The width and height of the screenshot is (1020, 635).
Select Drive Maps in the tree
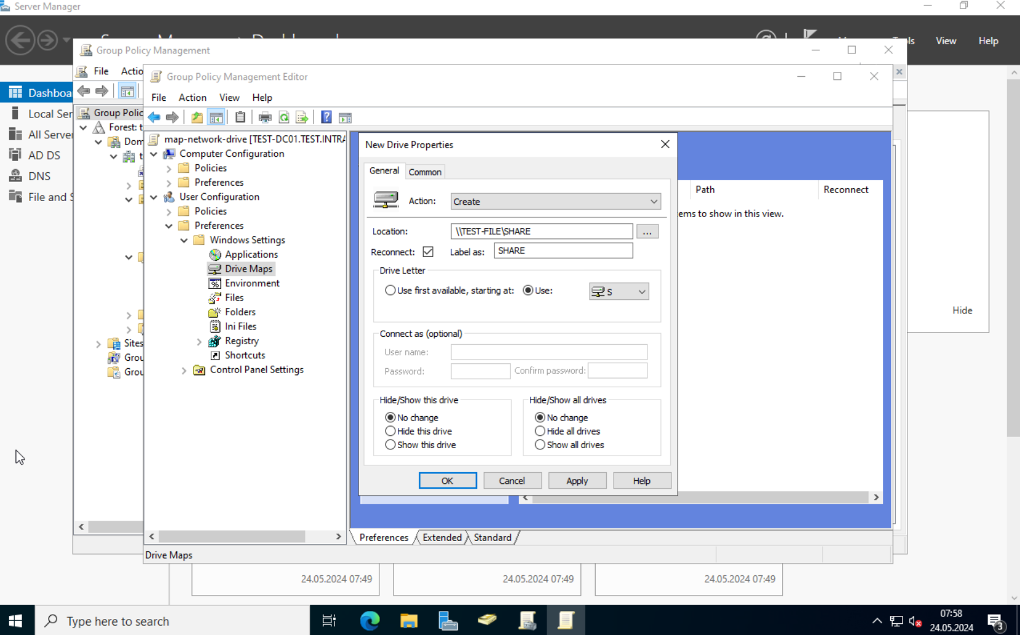(x=248, y=269)
